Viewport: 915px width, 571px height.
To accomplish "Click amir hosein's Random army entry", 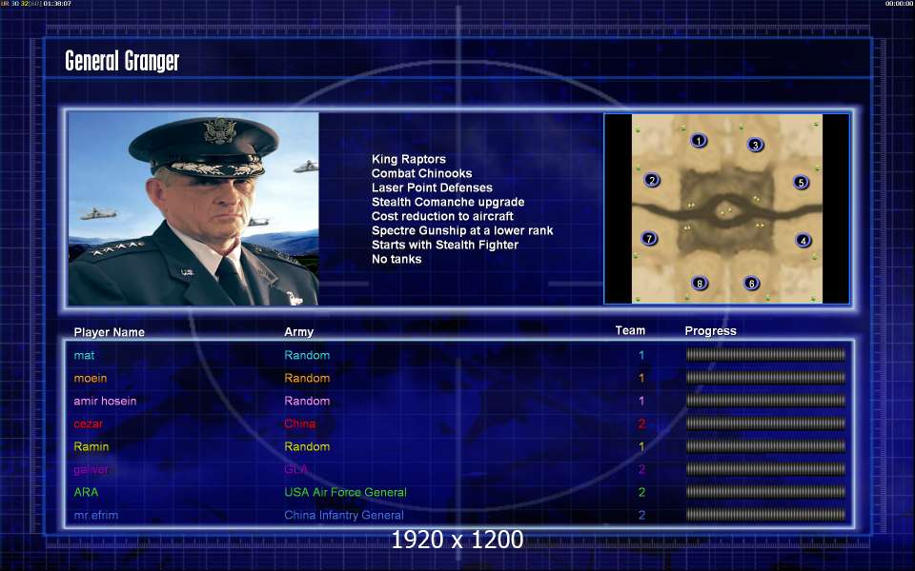I will pyautogui.click(x=307, y=401).
